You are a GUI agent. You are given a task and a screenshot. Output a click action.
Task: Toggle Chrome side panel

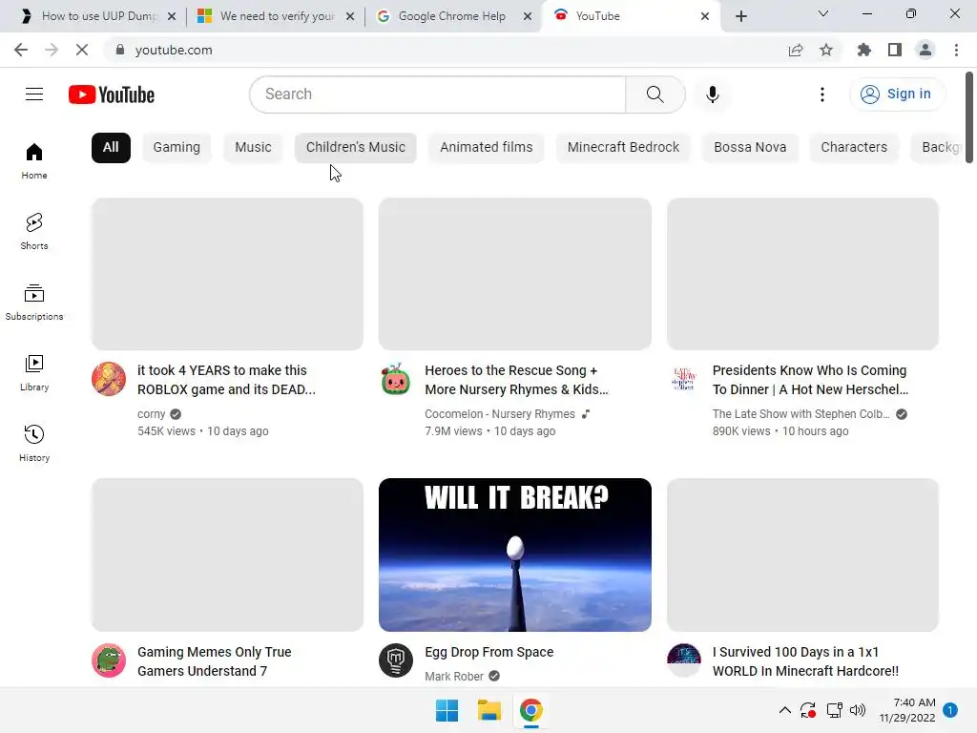pyautogui.click(x=895, y=50)
